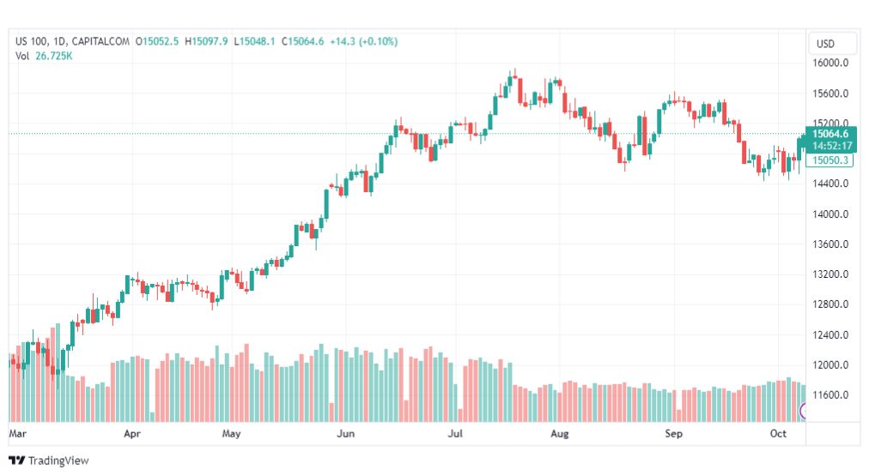Click the Sep label on time axis
The width and height of the screenshot is (869, 476).
click(x=673, y=433)
